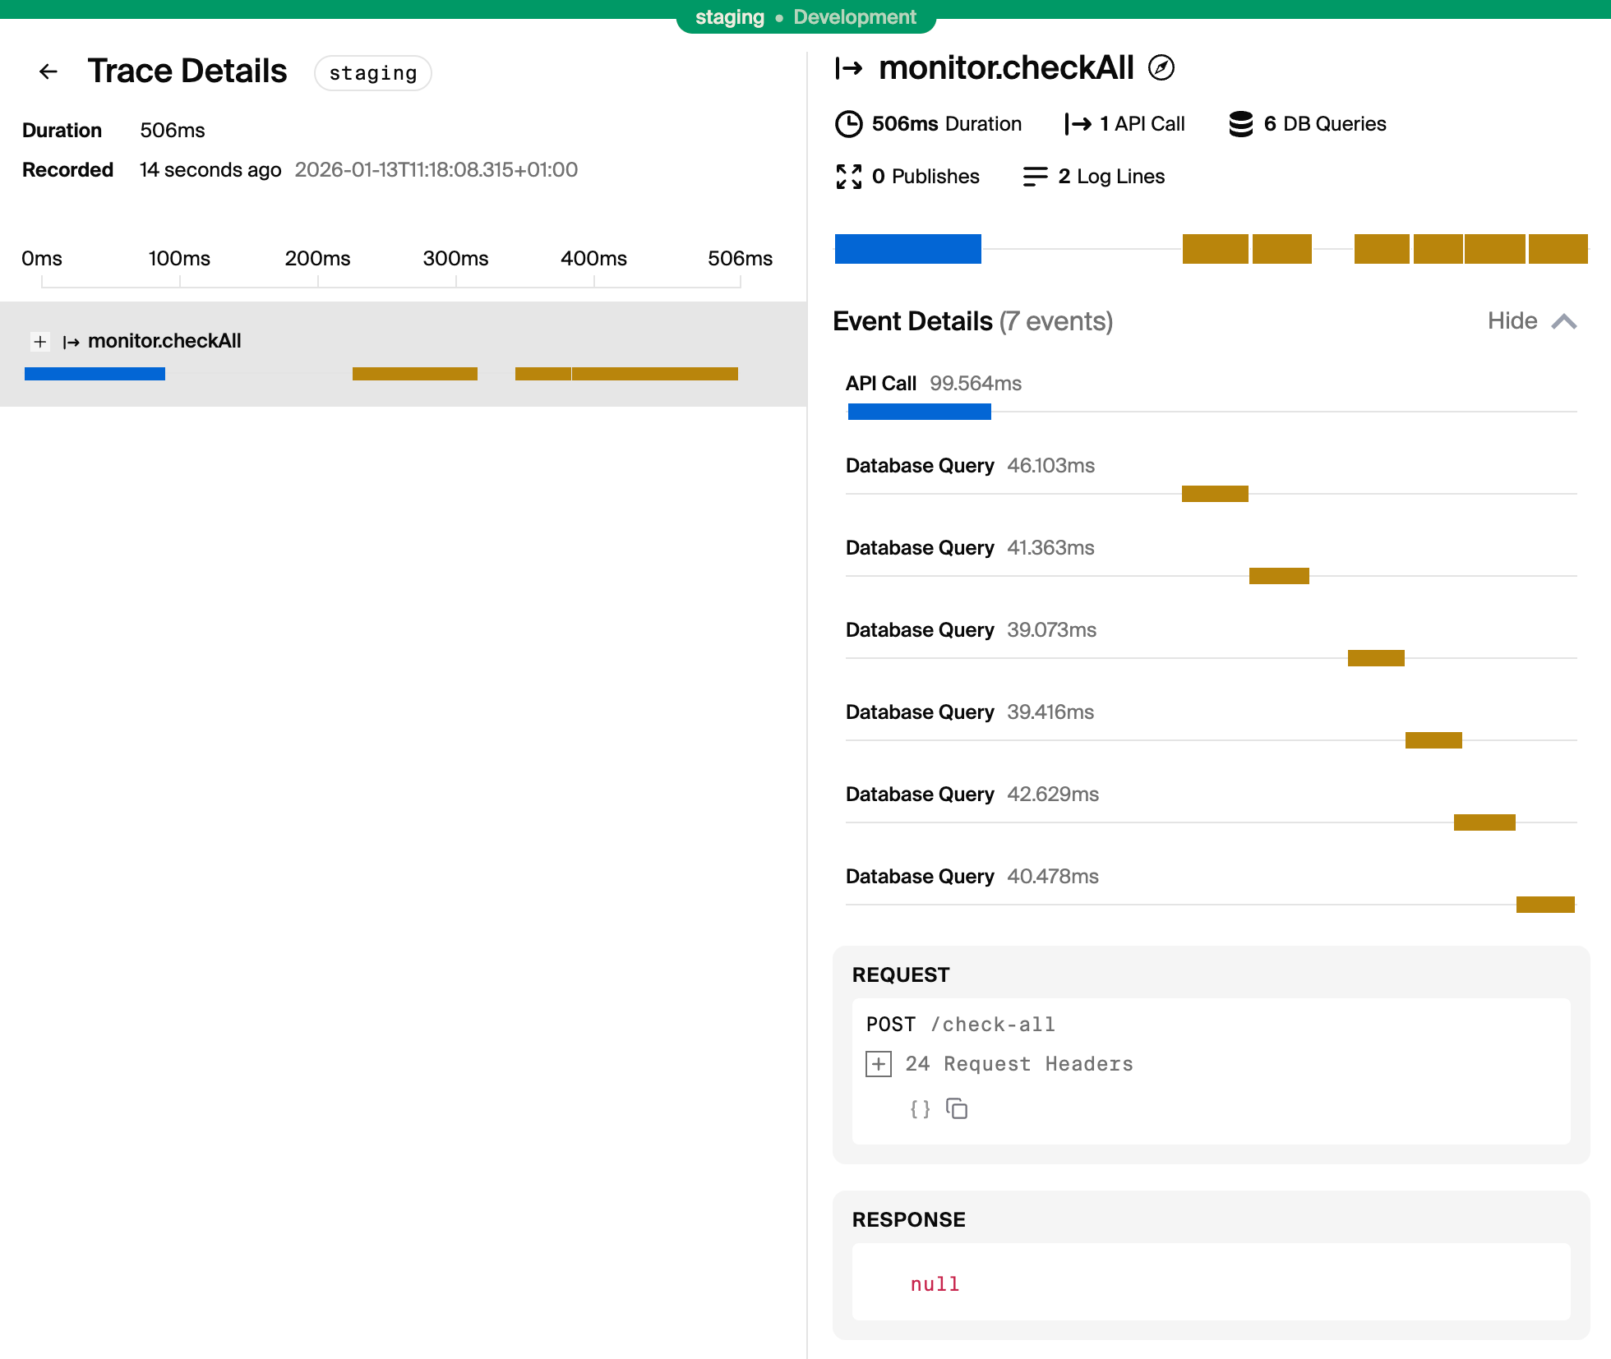Click the staging environment badge
Screen dimensions: 1611x1359
[x=372, y=73]
